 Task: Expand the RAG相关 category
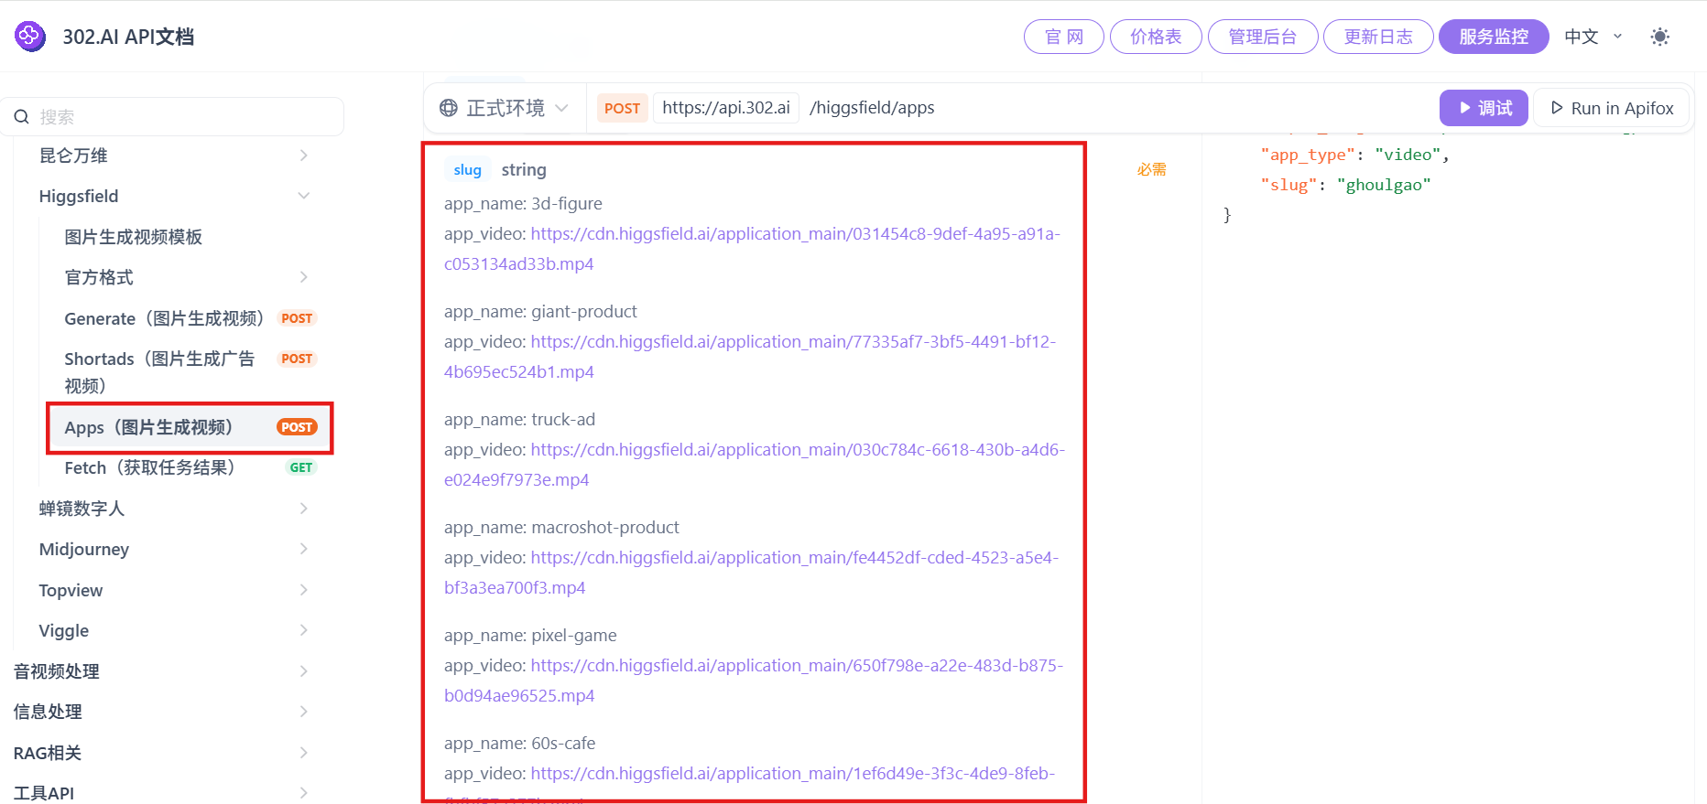click(x=304, y=753)
